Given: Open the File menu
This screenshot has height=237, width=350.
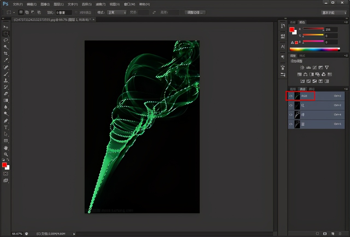Looking at the screenshot, I should 18,4.
